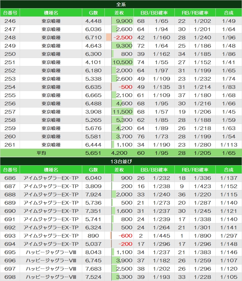Screen dimensions: 242x281
Task: Select ハッピージャグラーVIII in row 696
Action: pyautogui.click(x=51, y=261)
